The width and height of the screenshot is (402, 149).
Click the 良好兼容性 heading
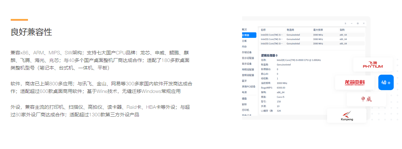[31, 32]
